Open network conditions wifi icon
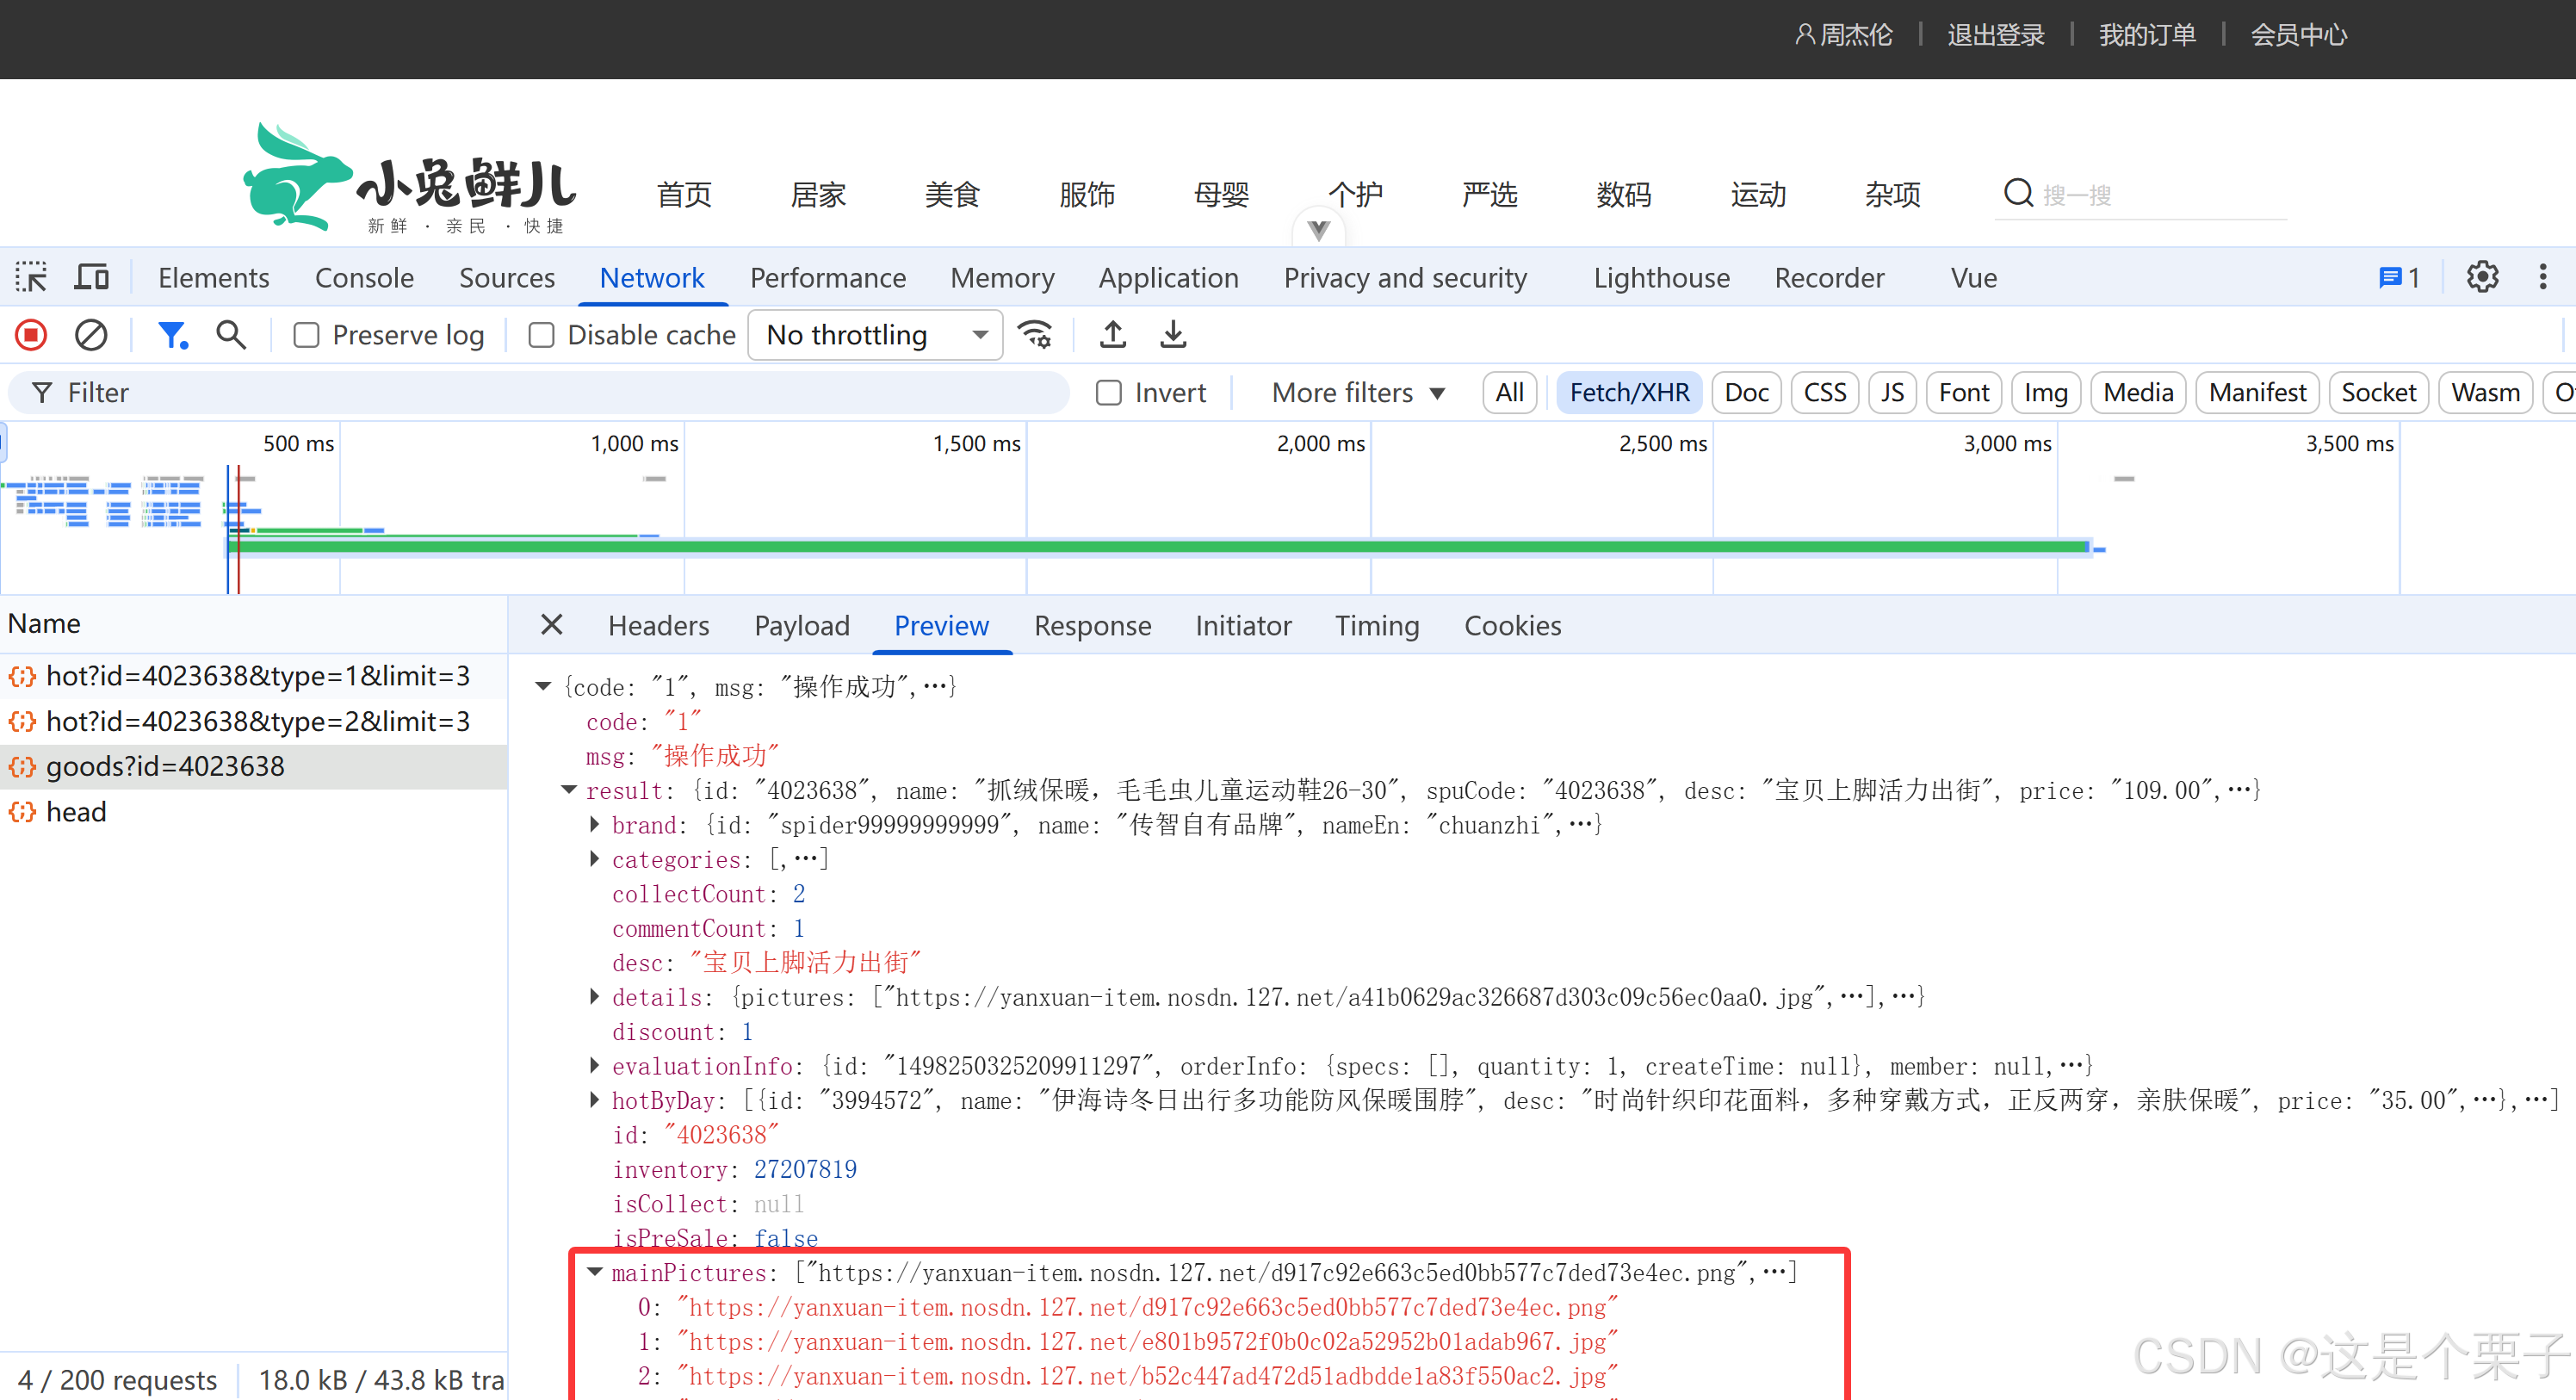Image resolution: width=2576 pixels, height=1400 pixels. 1034,335
